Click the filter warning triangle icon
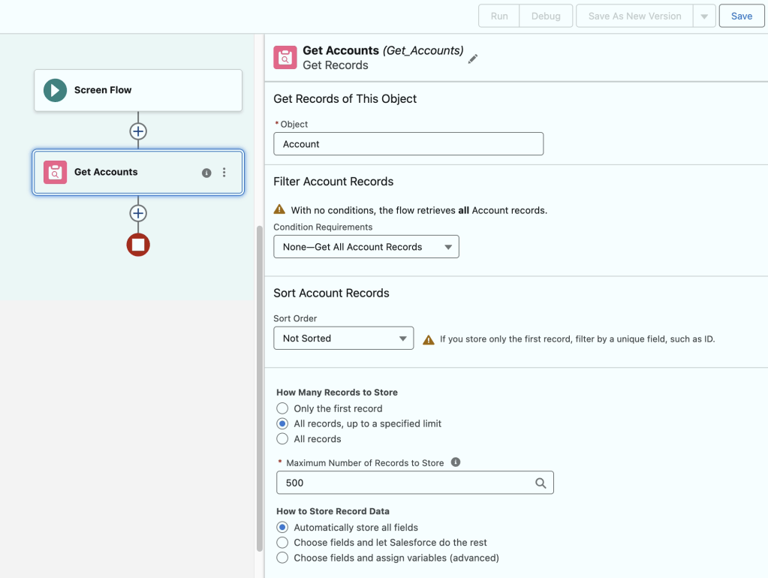Screen dimensions: 768x578 [x=279, y=209]
